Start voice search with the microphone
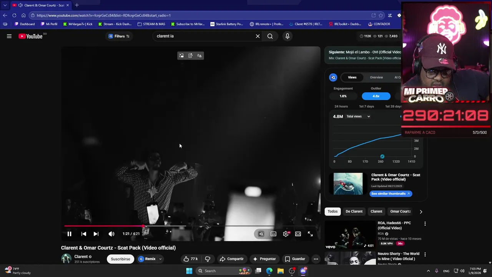492x277 pixels. [287, 36]
